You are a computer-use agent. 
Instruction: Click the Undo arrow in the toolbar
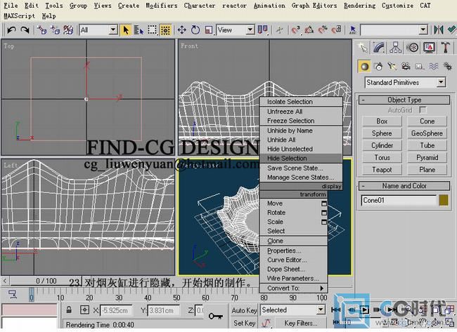pos(11,30)
